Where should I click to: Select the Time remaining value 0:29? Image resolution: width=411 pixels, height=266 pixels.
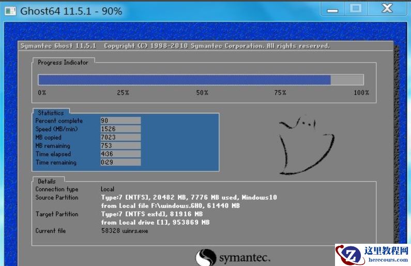[x=120, y=162]
